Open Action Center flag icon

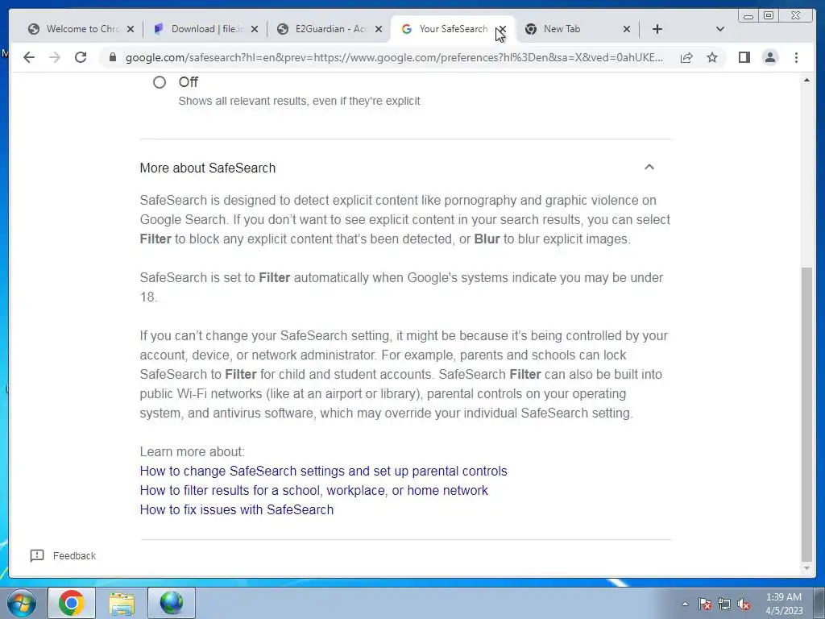coord(705,604)
